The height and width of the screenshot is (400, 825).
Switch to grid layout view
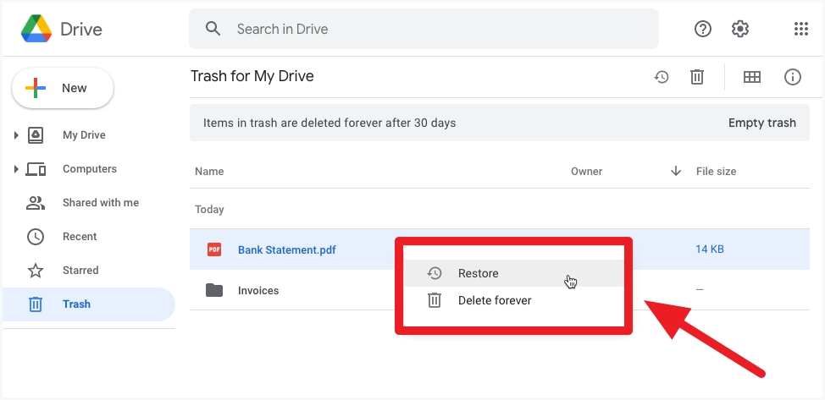point(751,77)
